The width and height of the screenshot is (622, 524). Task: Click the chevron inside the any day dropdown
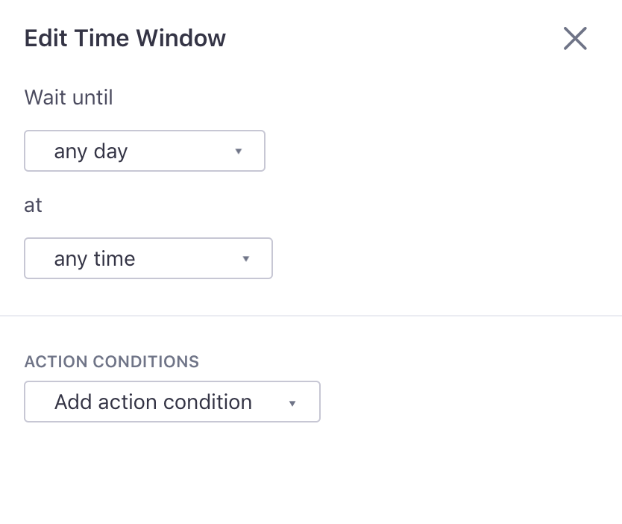click(239, 151)
